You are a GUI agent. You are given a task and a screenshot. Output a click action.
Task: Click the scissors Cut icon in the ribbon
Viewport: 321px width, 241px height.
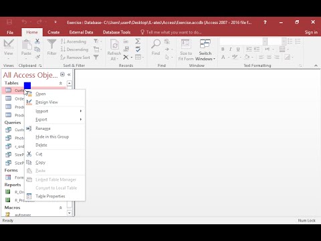tap(37, 41)
